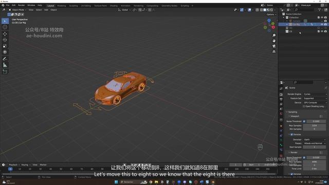Expand Car Rig tree item arrow
329x185 pixels.
287,24
